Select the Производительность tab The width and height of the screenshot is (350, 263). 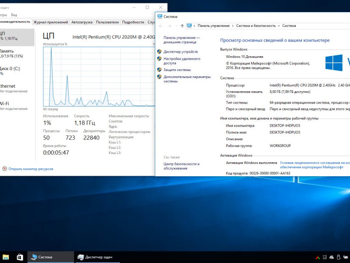coord(15,21)
